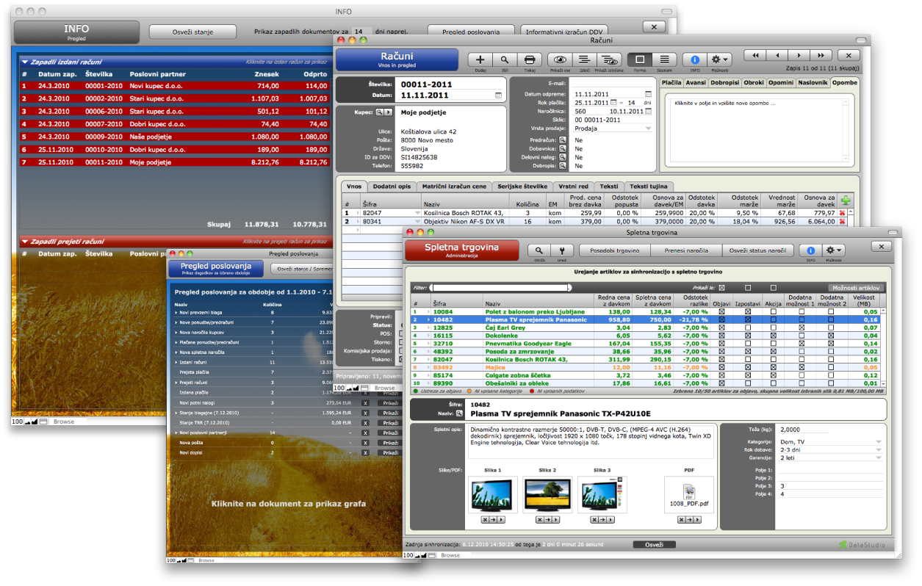This screenshot has height=586, width=922.
Task: Open the Kategorije dropdown
Action: tap(879, 441)
